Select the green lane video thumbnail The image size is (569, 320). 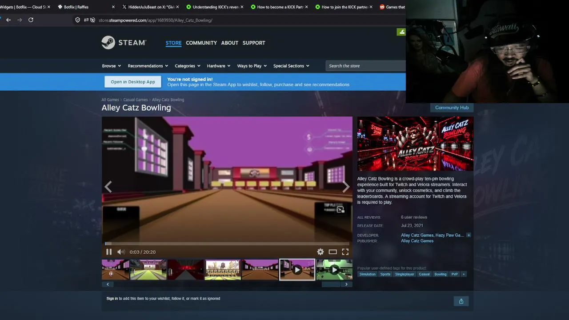334,270
